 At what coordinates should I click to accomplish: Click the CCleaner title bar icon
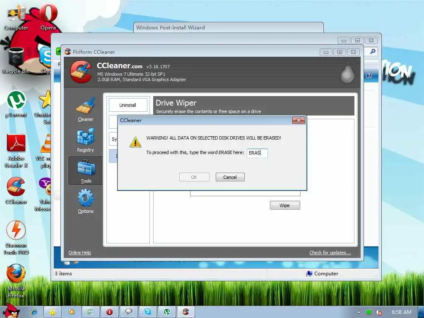(67, 52)
